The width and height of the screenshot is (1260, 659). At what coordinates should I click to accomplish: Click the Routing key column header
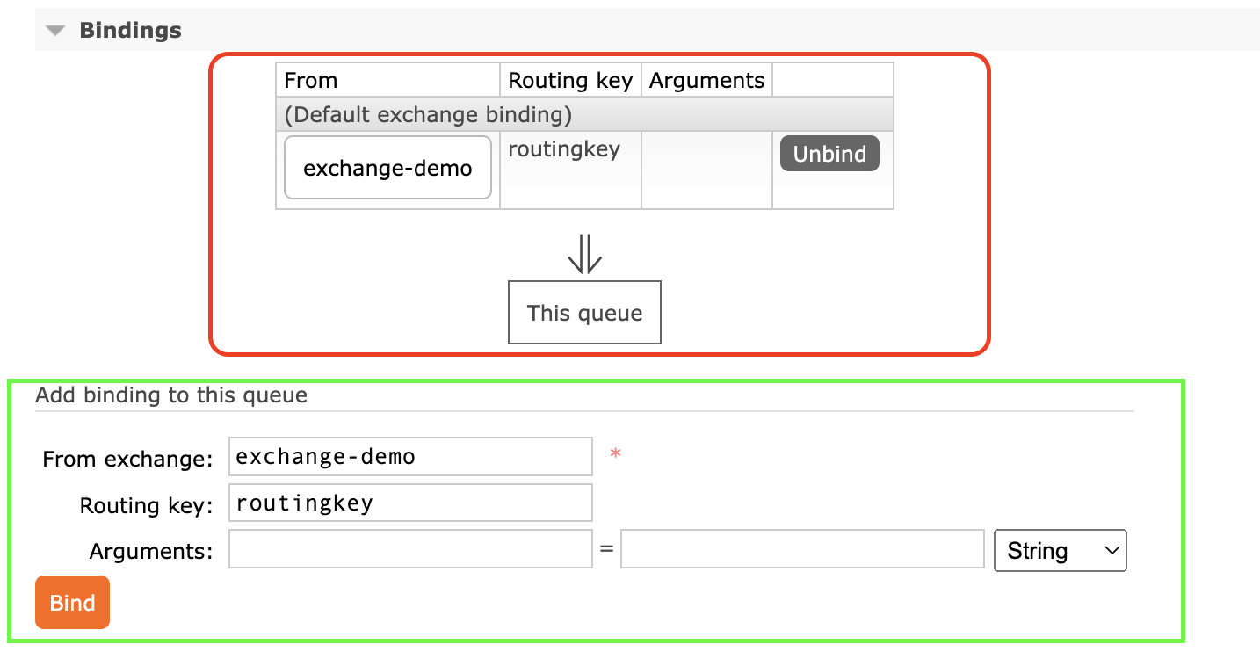569,80
